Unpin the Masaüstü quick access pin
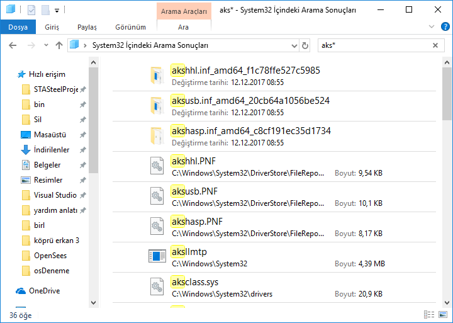Image resolution: width=453 pixels, height=323 pixels. click(x=82, y=135)
